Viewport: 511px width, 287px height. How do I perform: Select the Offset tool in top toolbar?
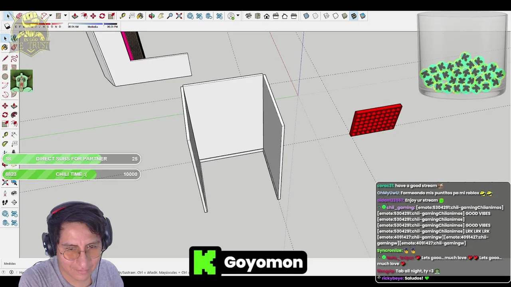(84, 16)
